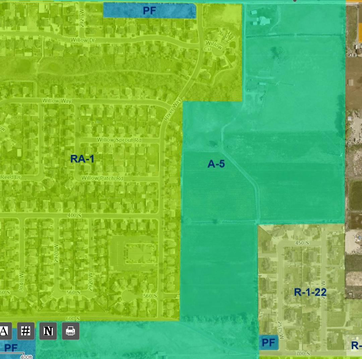Open the print map tool

point(70,331)
